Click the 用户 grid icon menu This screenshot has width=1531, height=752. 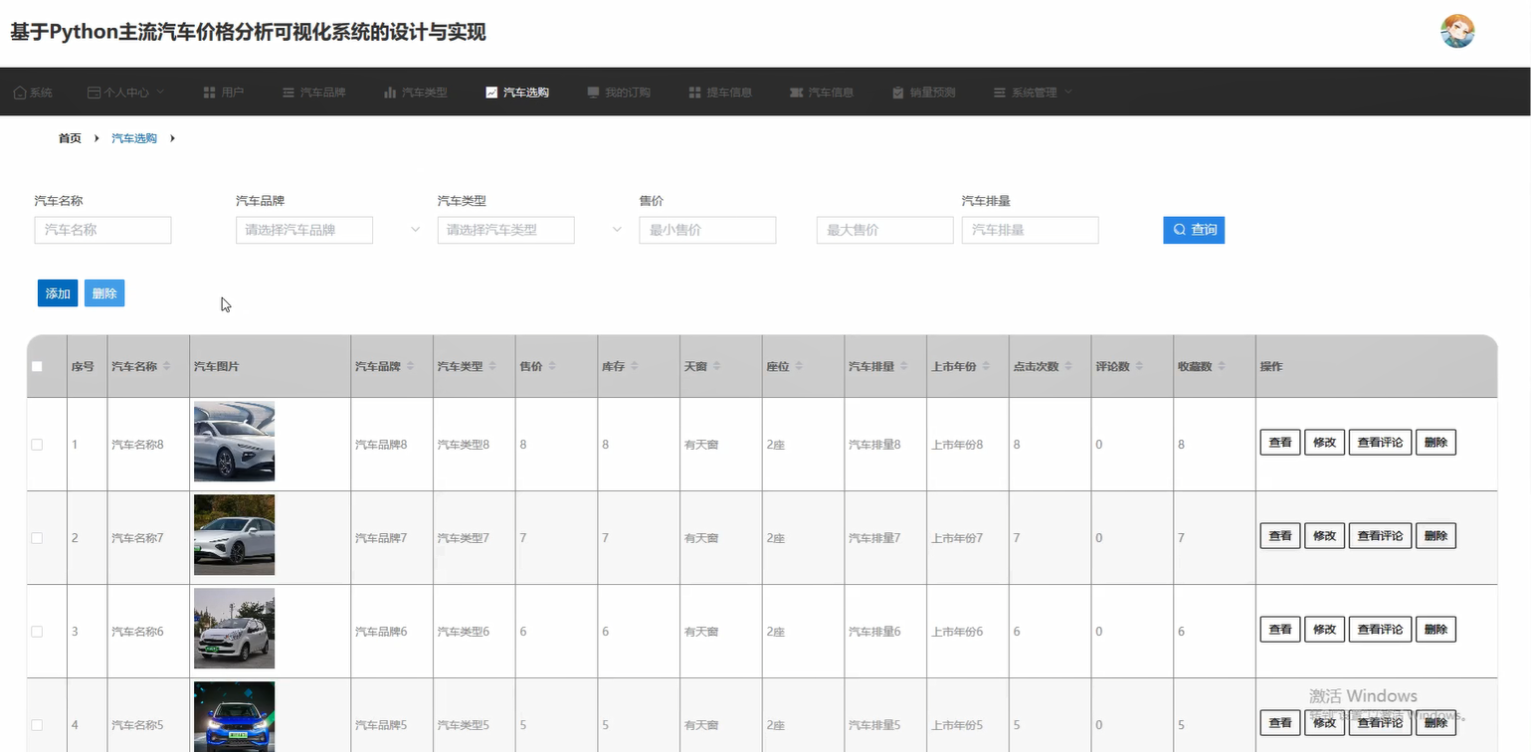pyautogui.click(x=210, y=93)
